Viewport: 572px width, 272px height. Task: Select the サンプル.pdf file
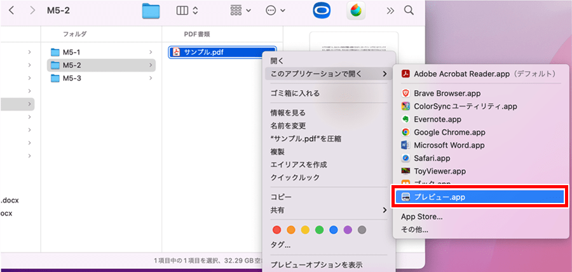[x=222, y=52]
